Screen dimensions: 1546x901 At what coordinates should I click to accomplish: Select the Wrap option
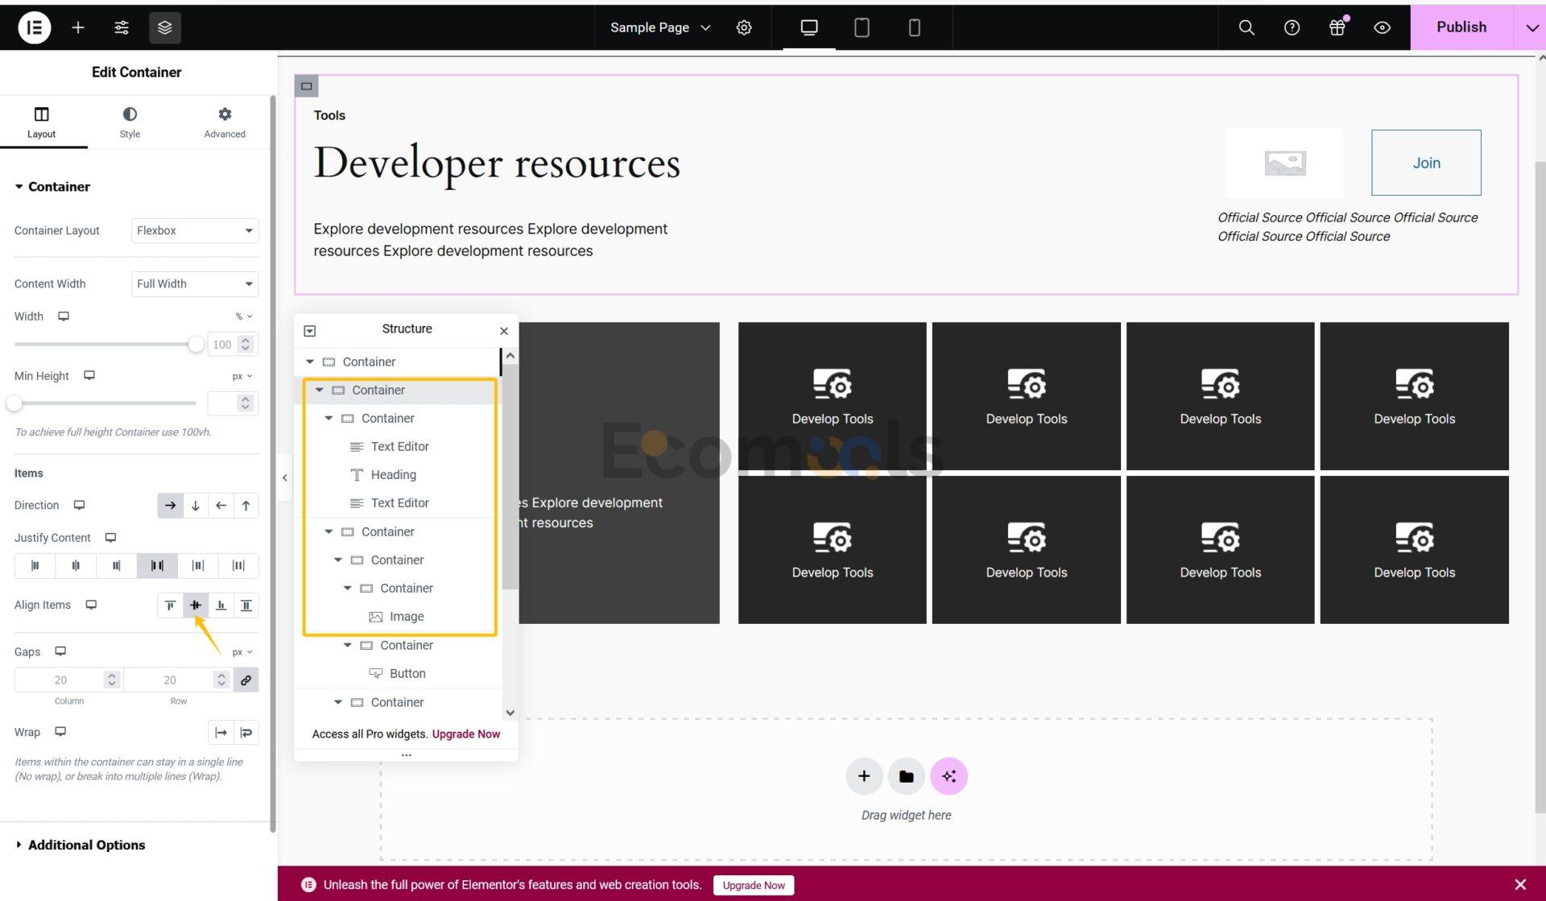pos(246,733)
